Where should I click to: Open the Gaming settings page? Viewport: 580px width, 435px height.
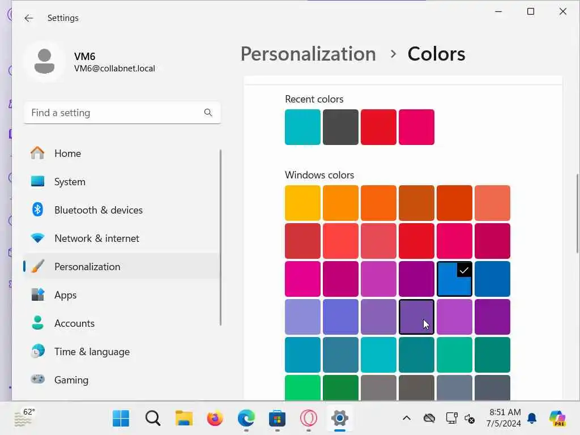coord(71,380)
